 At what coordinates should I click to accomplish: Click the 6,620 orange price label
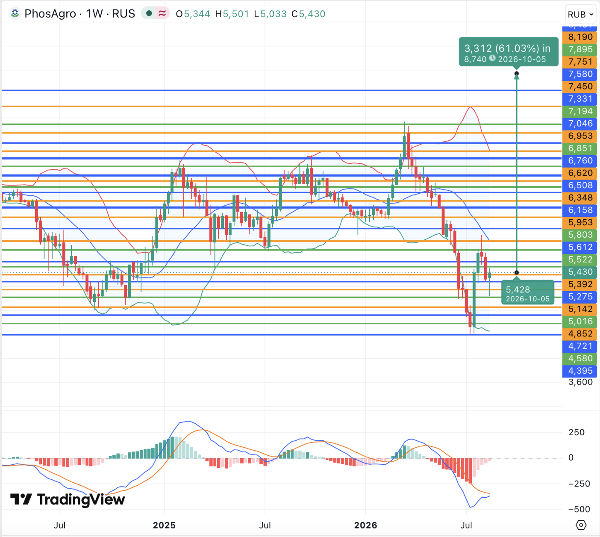tap(580, 174)
